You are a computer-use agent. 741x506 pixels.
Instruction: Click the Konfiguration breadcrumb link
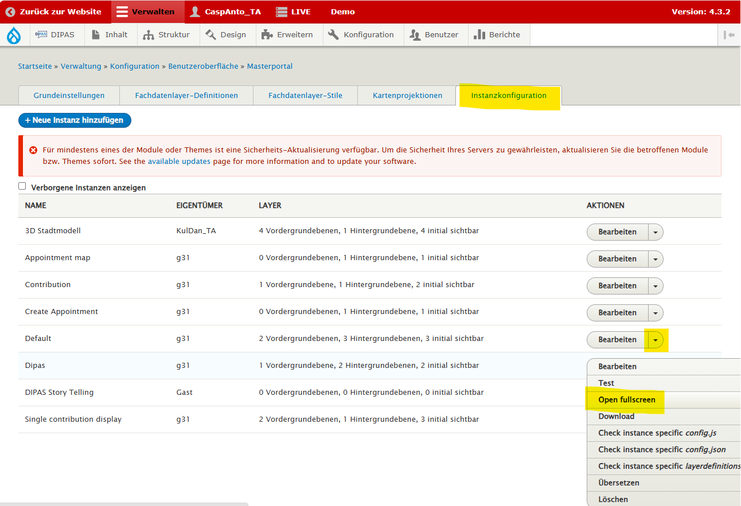pos(135,66)
